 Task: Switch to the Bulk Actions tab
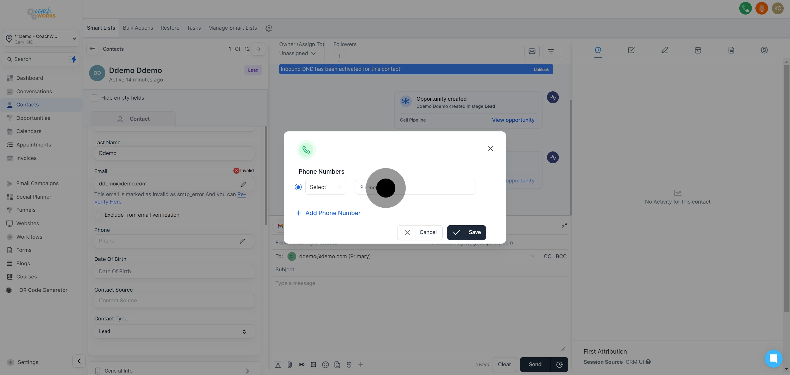(138, 28)
